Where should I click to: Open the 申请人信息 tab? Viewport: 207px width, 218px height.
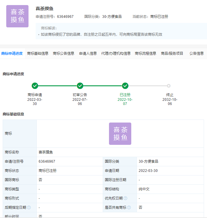(x=88, y=54)
